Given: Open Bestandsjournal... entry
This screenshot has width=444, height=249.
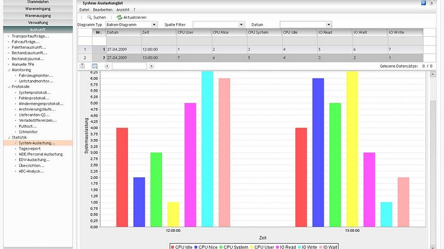Looking at the screenshot, I should point(28,59).
